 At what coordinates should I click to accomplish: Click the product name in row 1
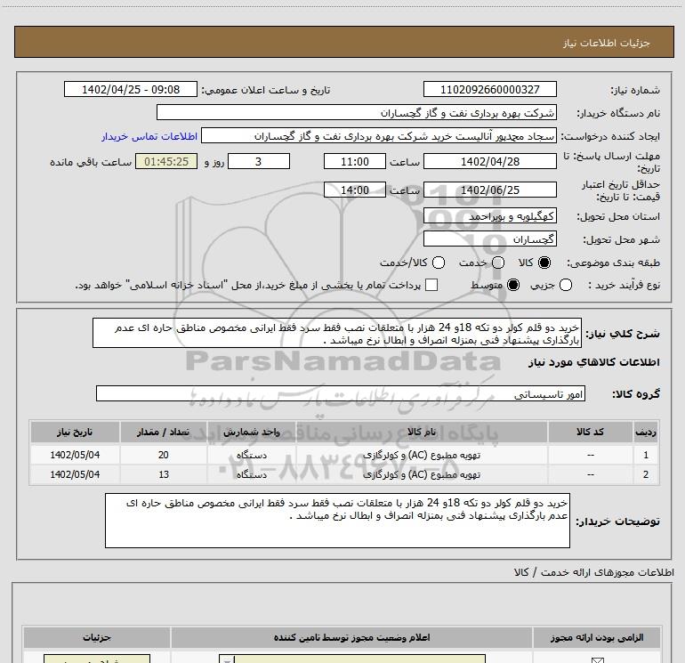(x=422, y=456)
